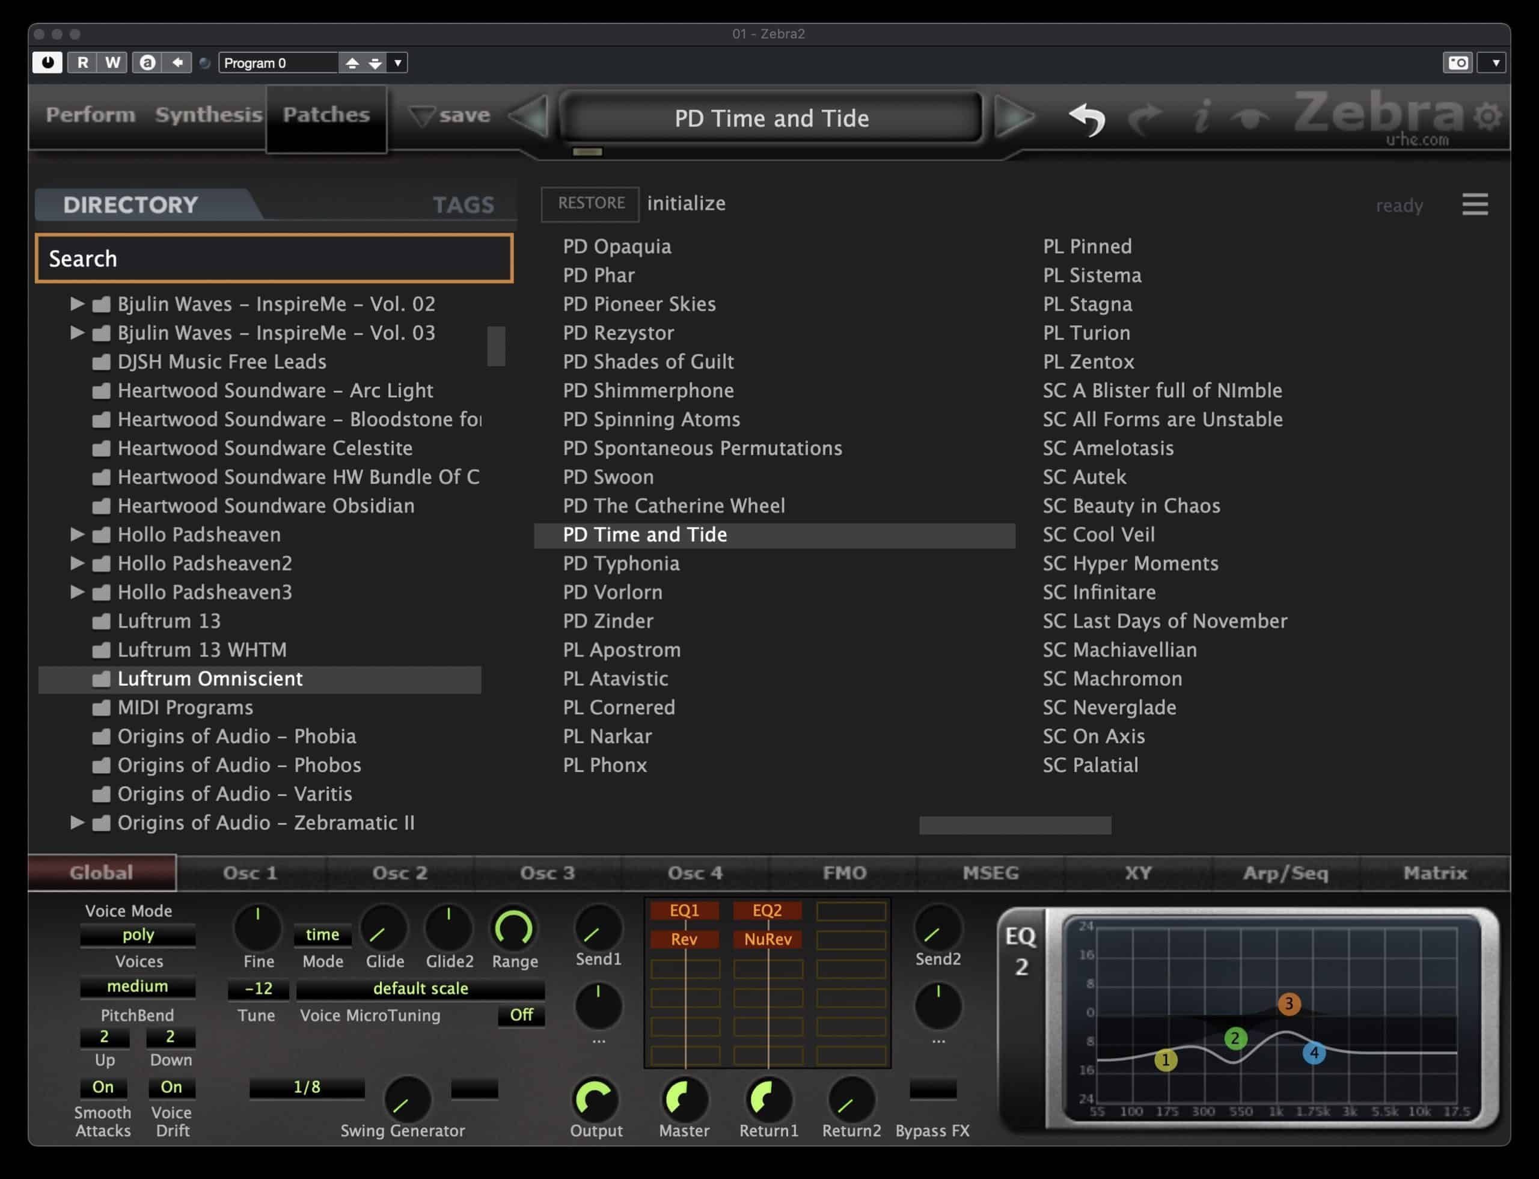Select the MIDI Programs folder
Image resolution: width=1539 pixels, height=1179 pixels.
coord(185,708)
